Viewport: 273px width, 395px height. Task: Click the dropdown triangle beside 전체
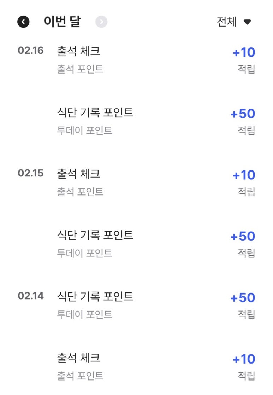[247, 22]
